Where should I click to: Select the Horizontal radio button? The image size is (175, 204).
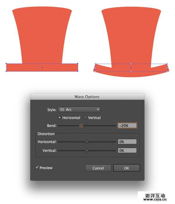(60, 118)
